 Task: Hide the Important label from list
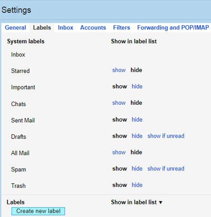point(137,86)
